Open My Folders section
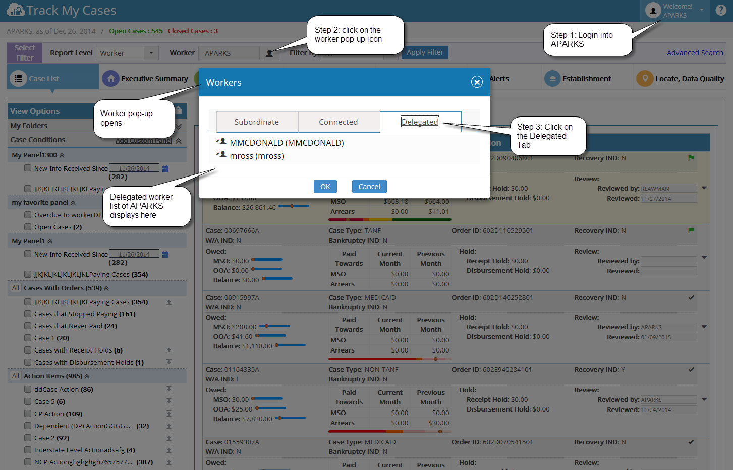Screen dimensions: 733x470 29,126
